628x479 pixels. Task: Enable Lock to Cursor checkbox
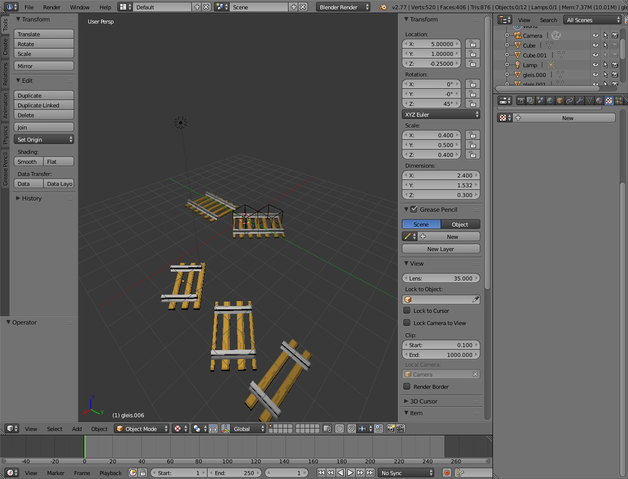[407, 310]
